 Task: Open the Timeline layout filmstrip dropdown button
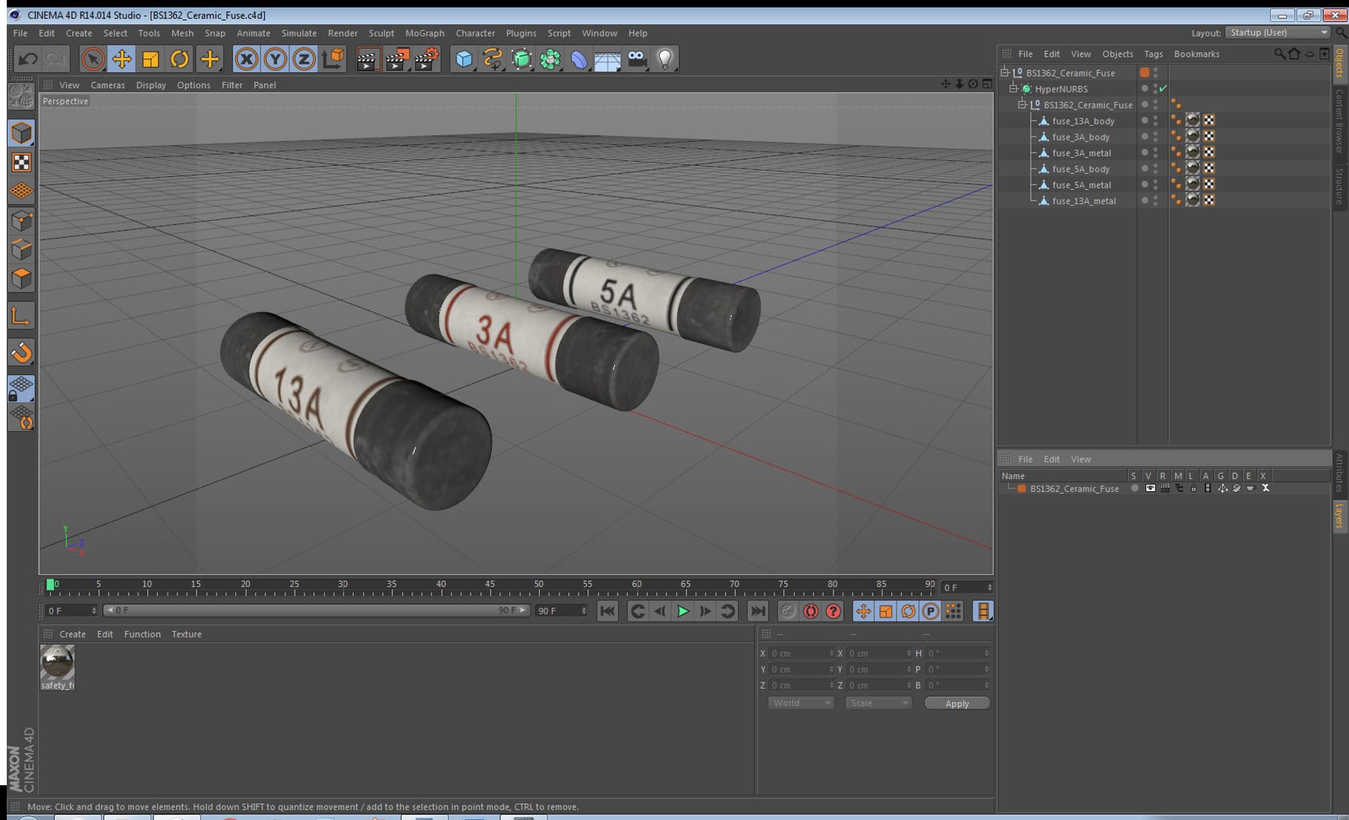click(983, 611)
